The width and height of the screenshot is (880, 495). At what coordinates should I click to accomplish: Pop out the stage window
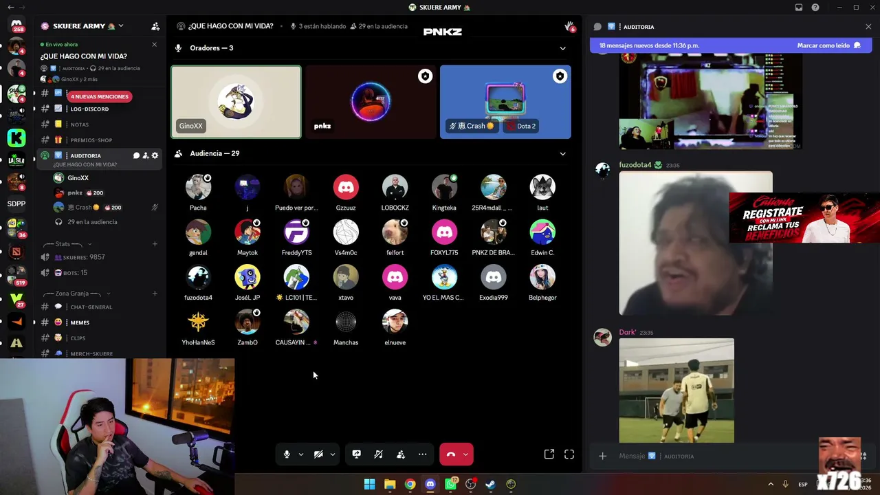pos(549,454)
